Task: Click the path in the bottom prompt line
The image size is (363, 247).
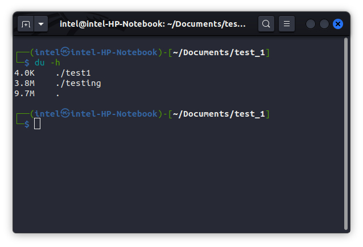Action: point(218,114)
